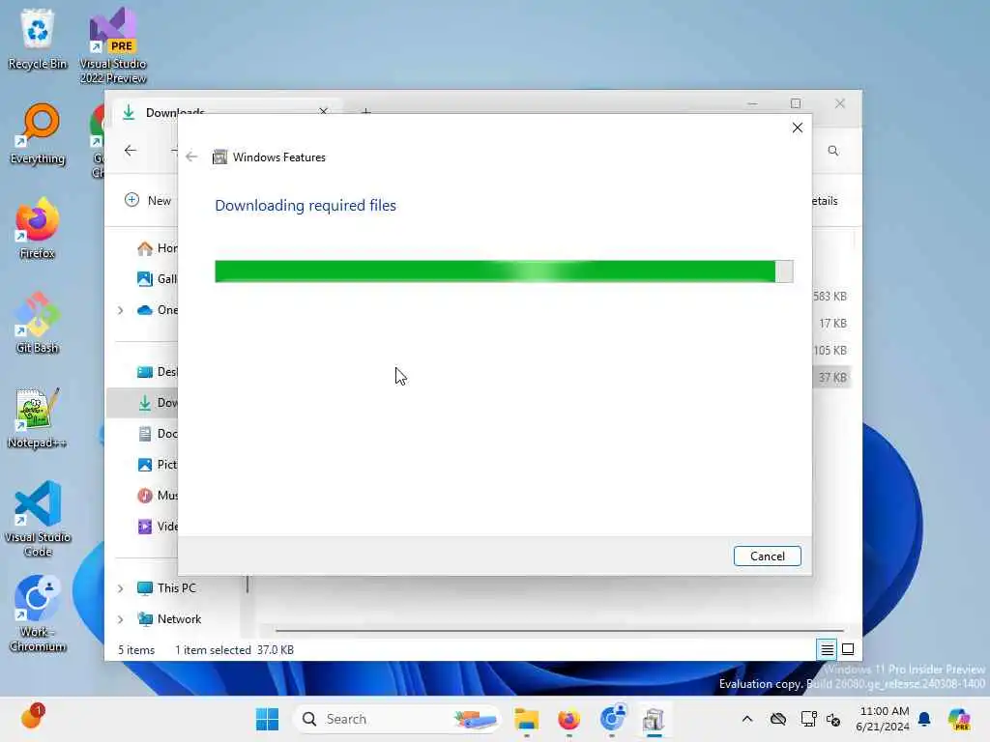Viewport: 990px width, 742px height.
Task: Open Videos folder in File Explorer sidebar
Action: [157, 527]
